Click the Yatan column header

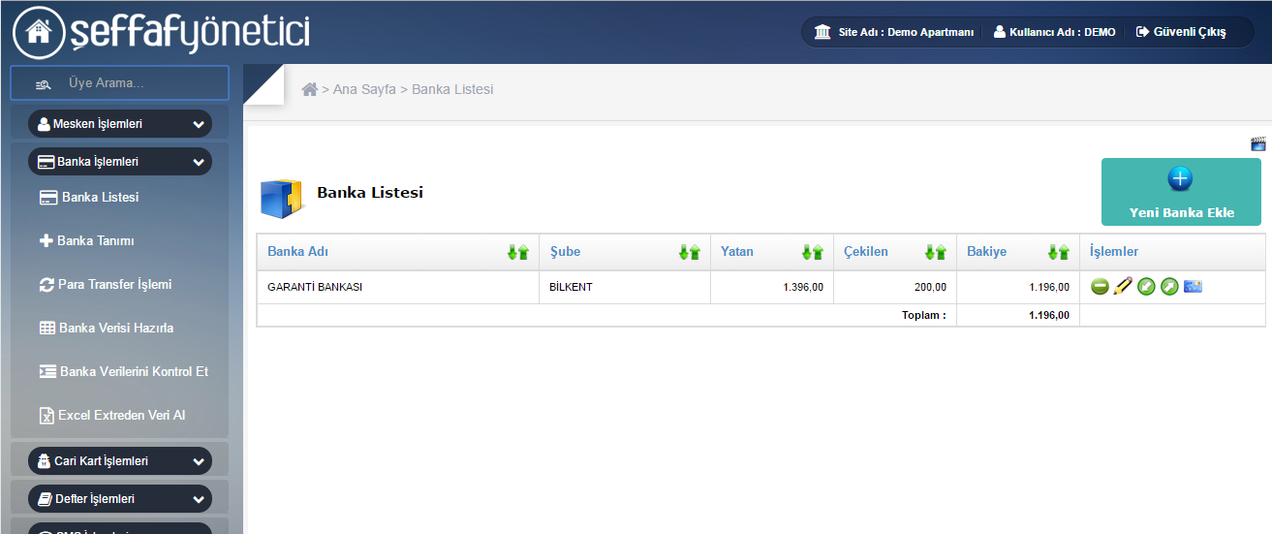tap(737, 251)
